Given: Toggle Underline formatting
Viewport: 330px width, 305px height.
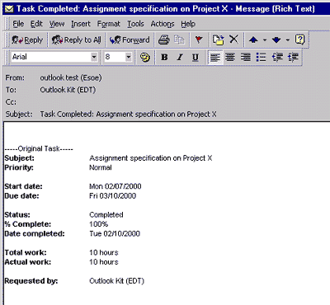Looking at the screenshot, I should pos(196,57).
